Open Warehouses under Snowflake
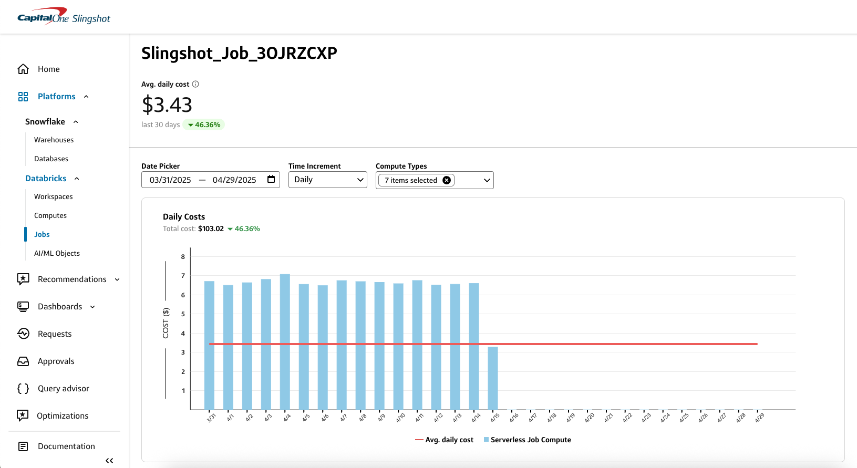 tap(54, 140)
